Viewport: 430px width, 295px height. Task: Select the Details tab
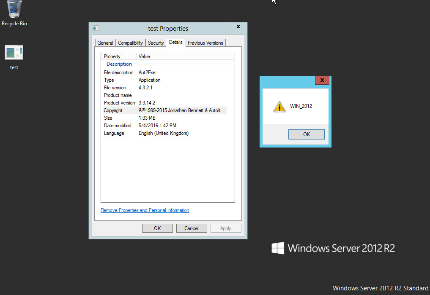click(x=176, y=42)
